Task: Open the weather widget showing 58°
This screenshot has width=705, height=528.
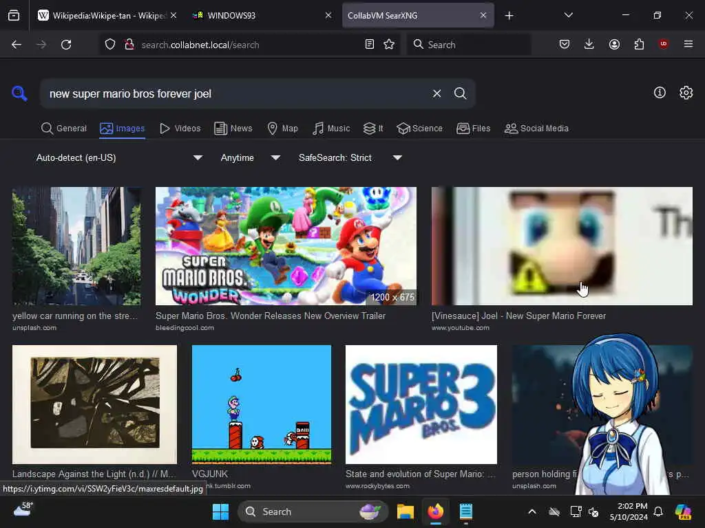Action: pyautogui.click(x=23, y=509)
